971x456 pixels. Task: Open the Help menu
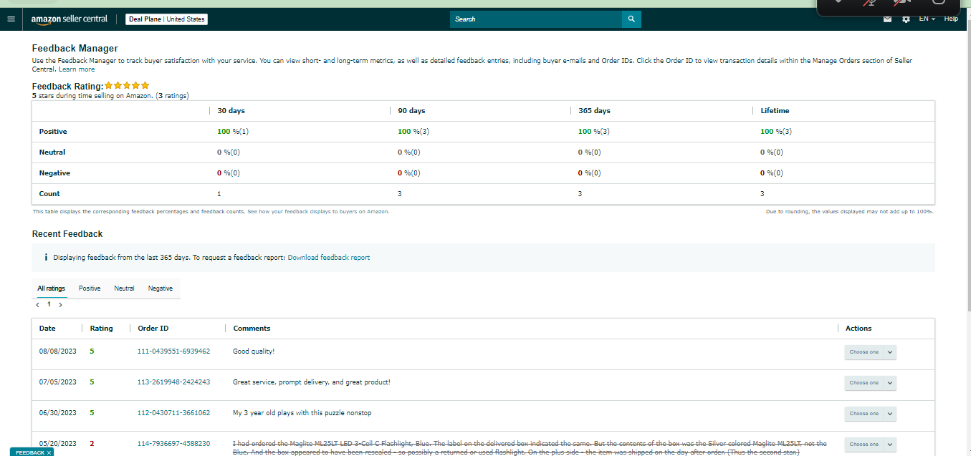point(951,19)
